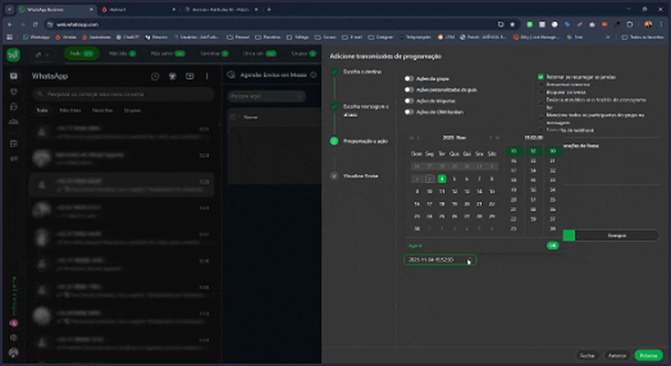
Task: Check the Nome column header checkbox
Action: click(233, 116)
